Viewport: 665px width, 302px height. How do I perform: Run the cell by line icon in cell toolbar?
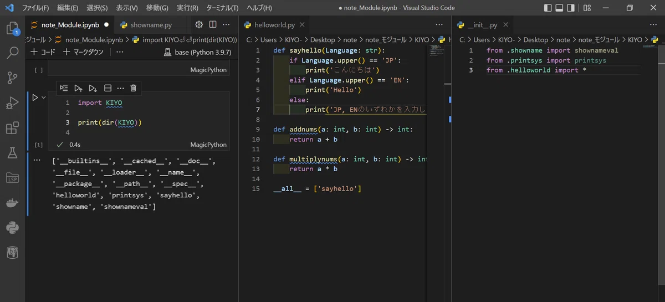[64, 88]
